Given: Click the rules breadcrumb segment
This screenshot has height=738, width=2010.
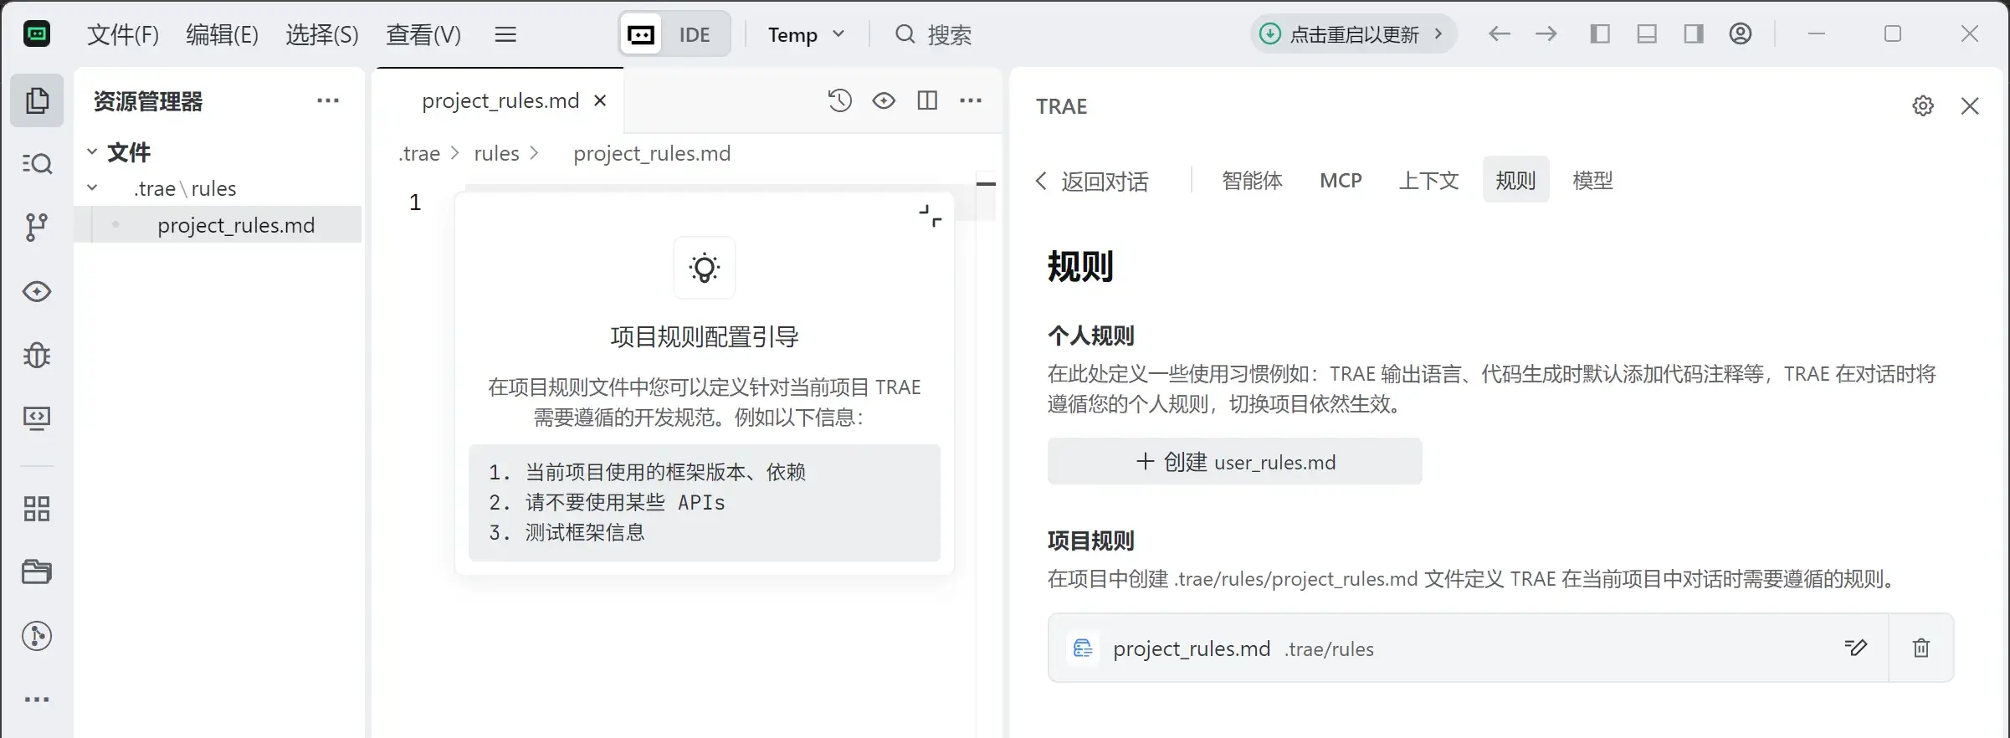Looking at the screenshot, I should [x=496, y=153].
